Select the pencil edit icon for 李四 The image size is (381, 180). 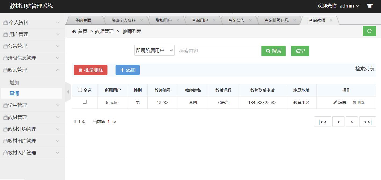click(335, 102)
